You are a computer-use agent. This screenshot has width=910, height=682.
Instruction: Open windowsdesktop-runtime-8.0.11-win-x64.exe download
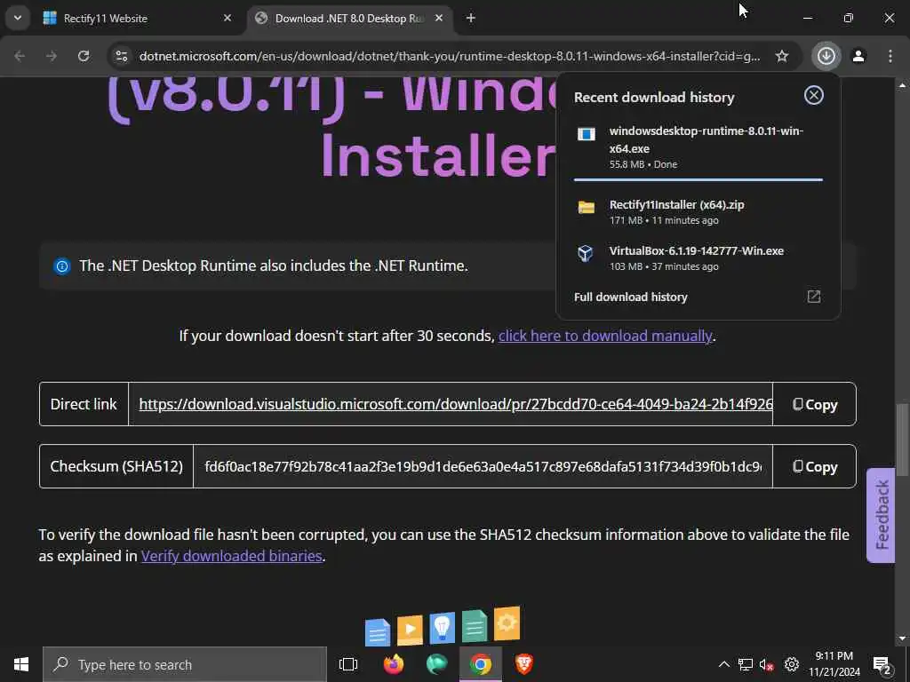[698, 147]
